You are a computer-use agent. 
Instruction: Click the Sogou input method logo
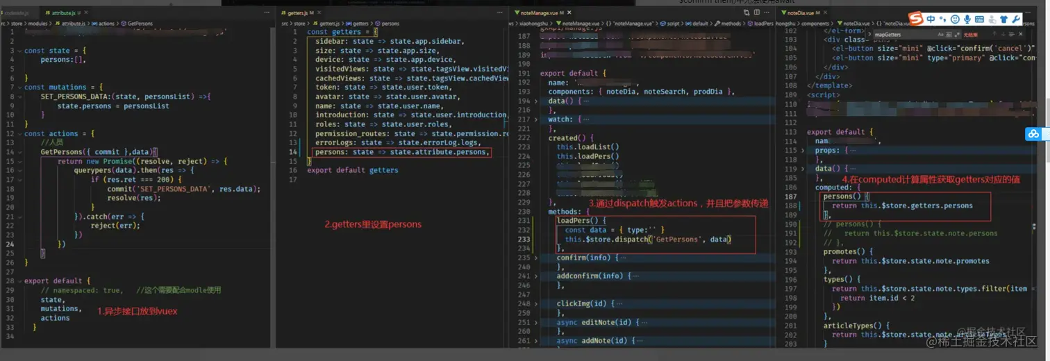(917, 19)
